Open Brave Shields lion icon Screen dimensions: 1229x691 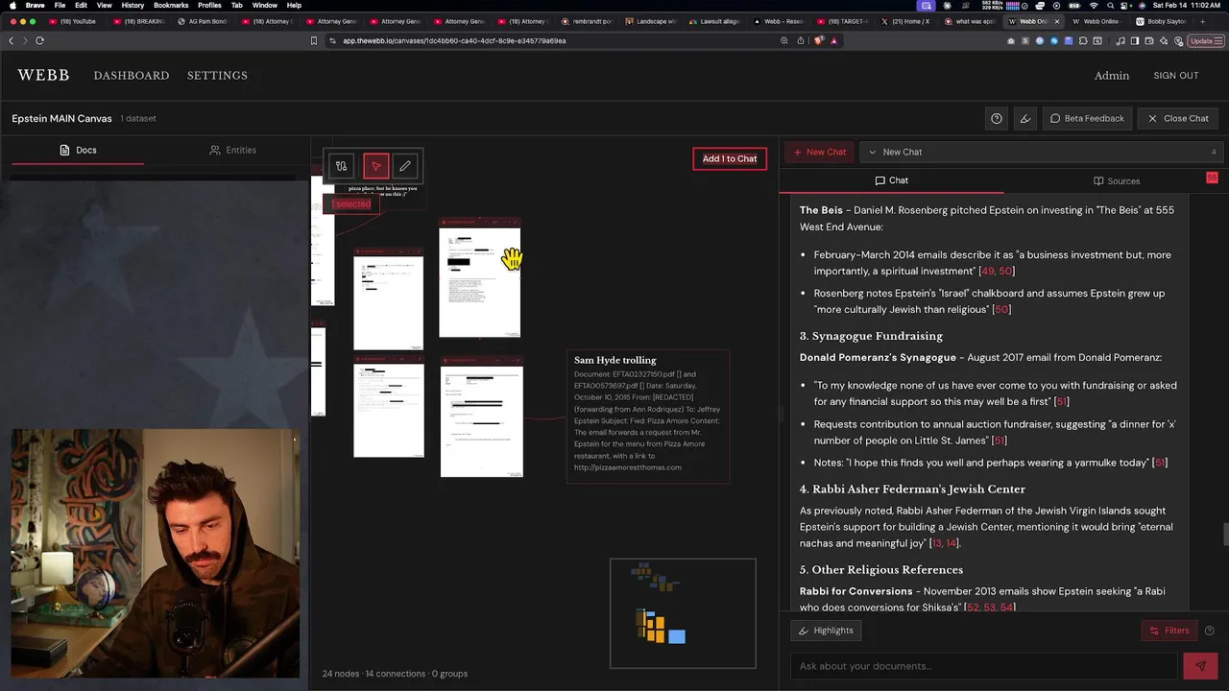point(818,40)
